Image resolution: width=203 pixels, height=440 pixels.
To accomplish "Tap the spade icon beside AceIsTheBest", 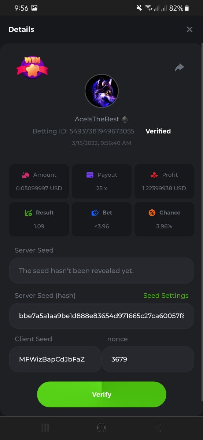I will point(125,119).
